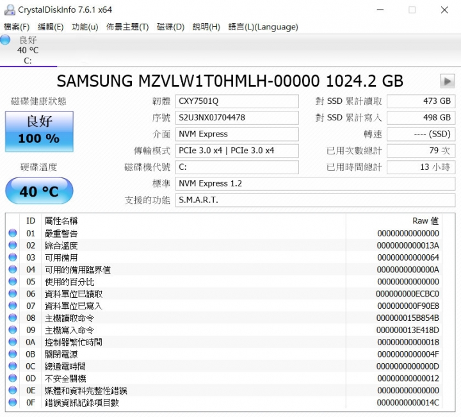Click the 磁碟健康狀態 label
The image size is (461, 417).
(38, 101)
